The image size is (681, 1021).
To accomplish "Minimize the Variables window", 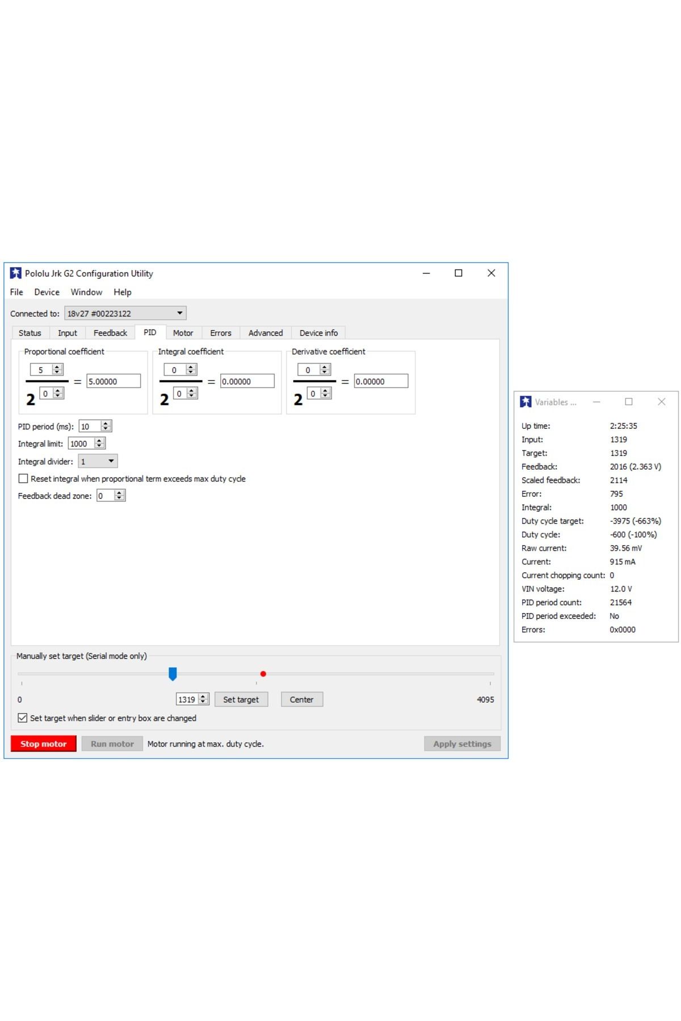I will click(596, 402).
